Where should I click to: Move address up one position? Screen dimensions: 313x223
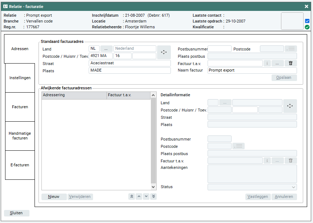point(139,196)
